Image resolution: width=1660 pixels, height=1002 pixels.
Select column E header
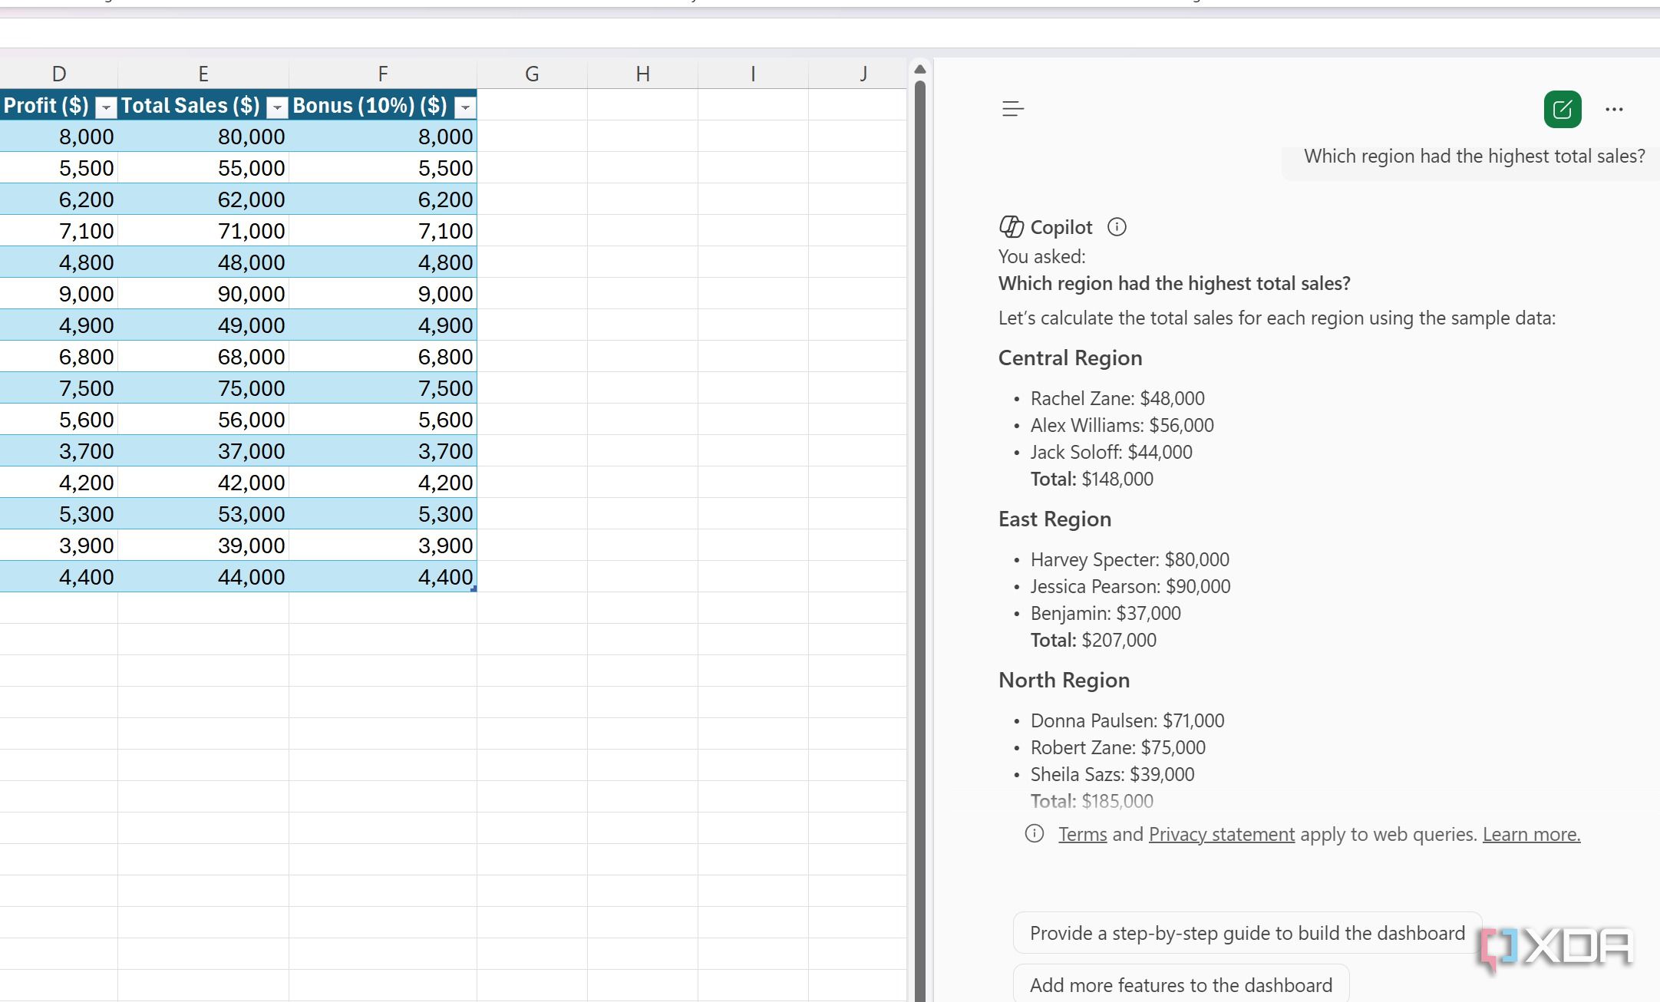coord(203,74)
